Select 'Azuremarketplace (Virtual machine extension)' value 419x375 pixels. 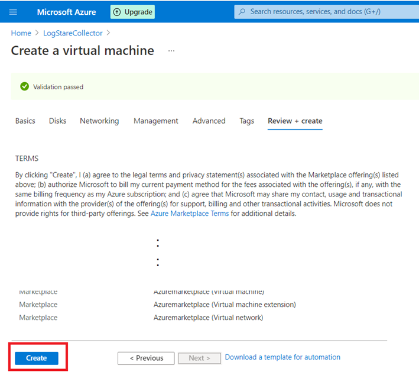pos(225,305)
